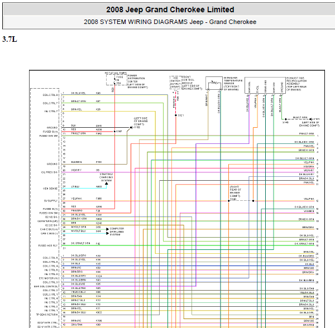
Task: Click the S187 splice dot
Action: point(114,132)
